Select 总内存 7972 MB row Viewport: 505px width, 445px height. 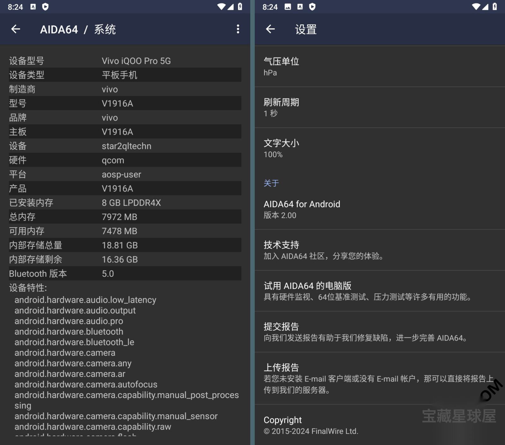click(x=125, y=217)
